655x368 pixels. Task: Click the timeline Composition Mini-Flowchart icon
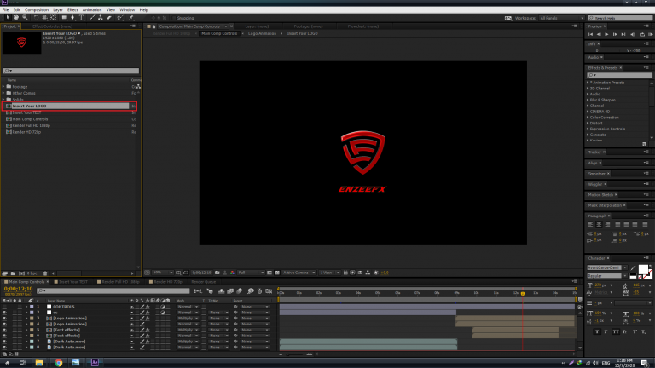tap(198, 290)
